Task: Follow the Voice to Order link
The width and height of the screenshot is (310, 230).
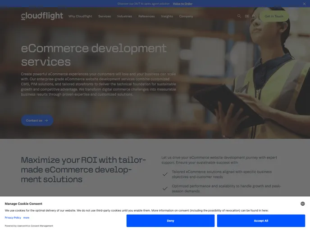Action: (x=182, y=4)
